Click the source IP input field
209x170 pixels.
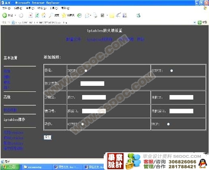[94, 97]
